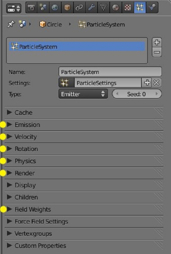The height and width of the screenshot is (254, 171).
Task: Remove the selected particle system slot
Action: (157, 52)
